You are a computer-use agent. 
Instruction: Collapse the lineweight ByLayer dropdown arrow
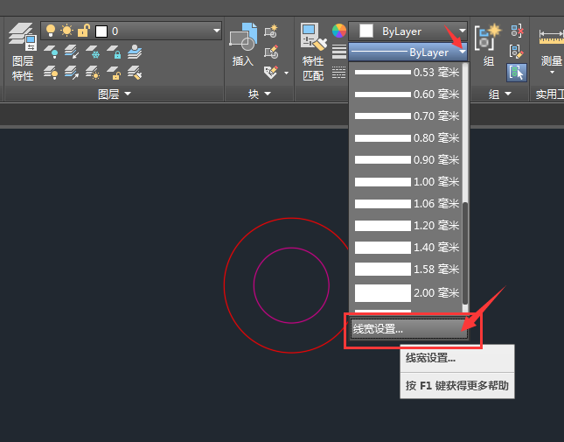463,53
